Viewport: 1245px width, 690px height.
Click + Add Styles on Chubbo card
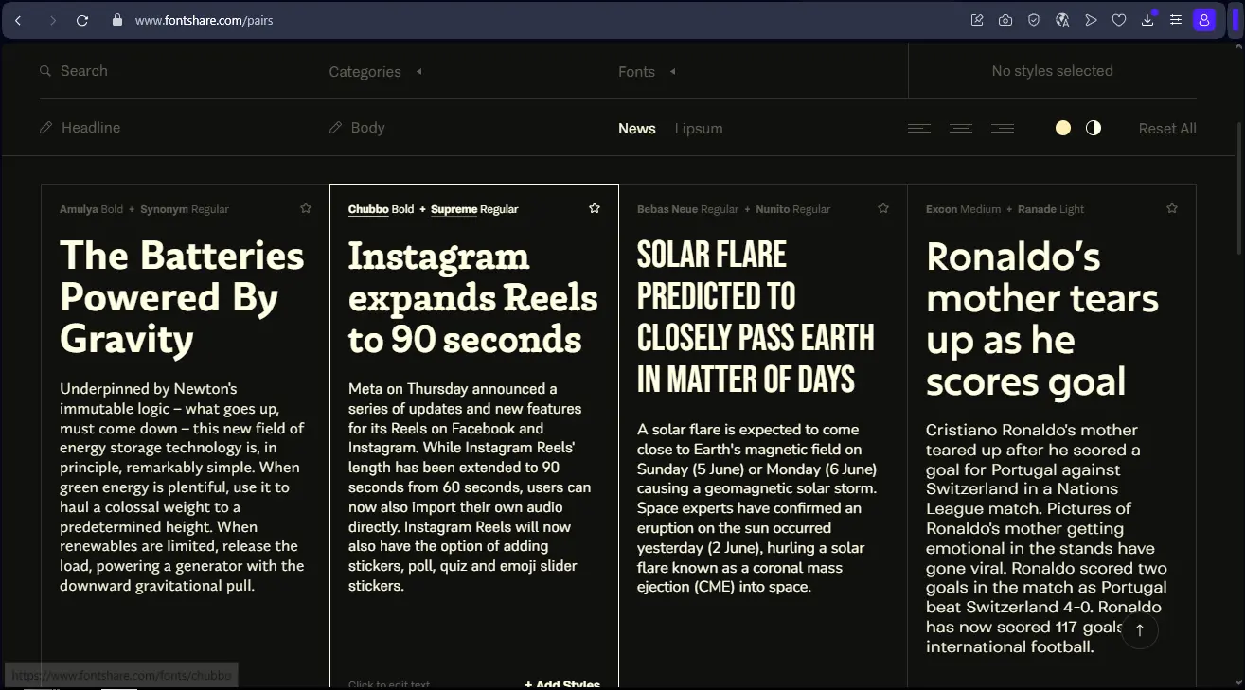coord(562,684)
